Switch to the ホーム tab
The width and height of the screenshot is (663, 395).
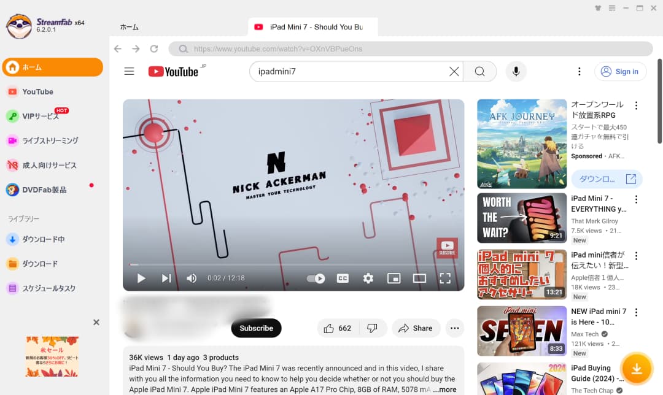(129, 27)
